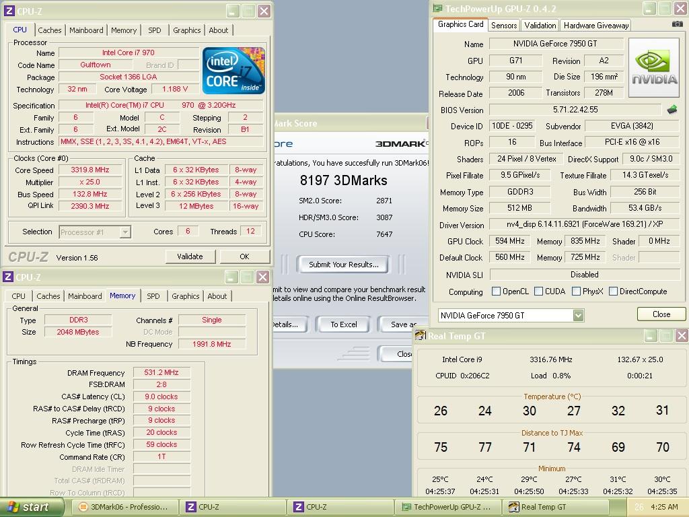Click the NVIDIA logo in GPU-Z

pos(654,67)
